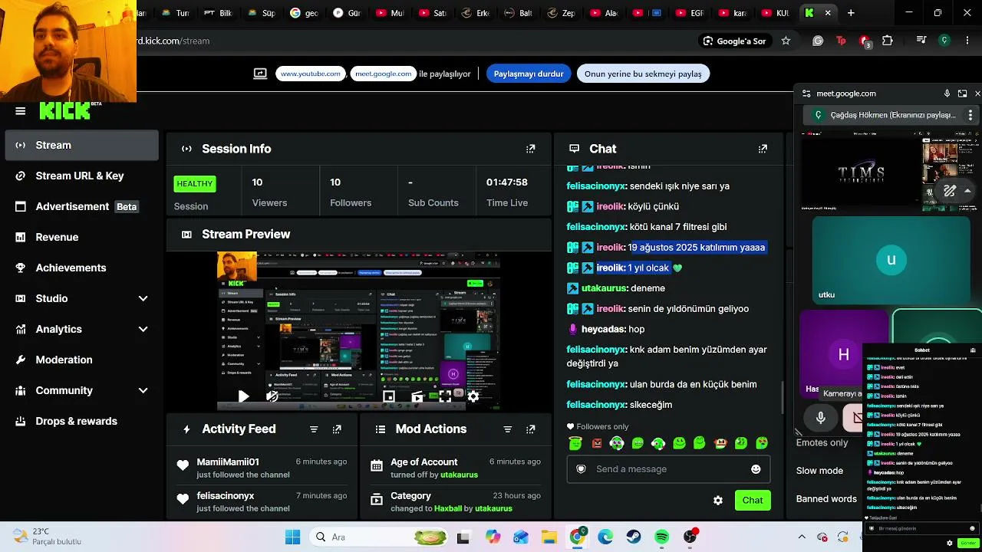Send message with the green Chat button

click(x=753, y=501)
